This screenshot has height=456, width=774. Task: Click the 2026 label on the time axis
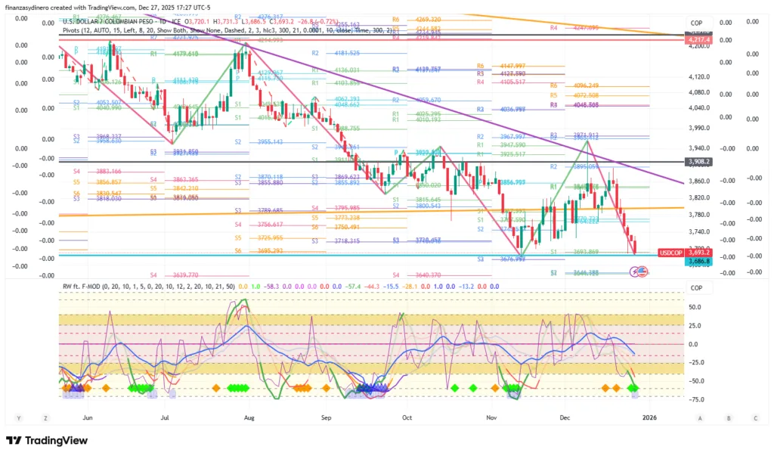pos(650,417)
